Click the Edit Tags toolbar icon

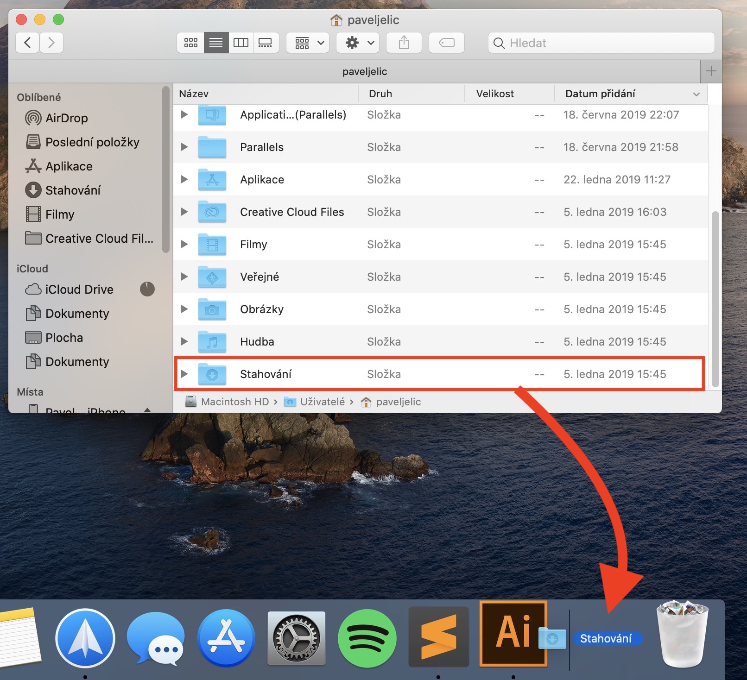point(446,43)
